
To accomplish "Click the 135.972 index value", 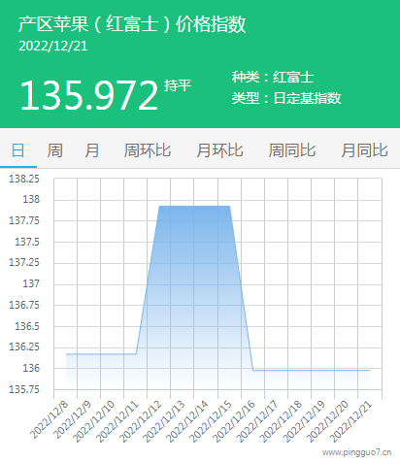I will coord(89,96).
